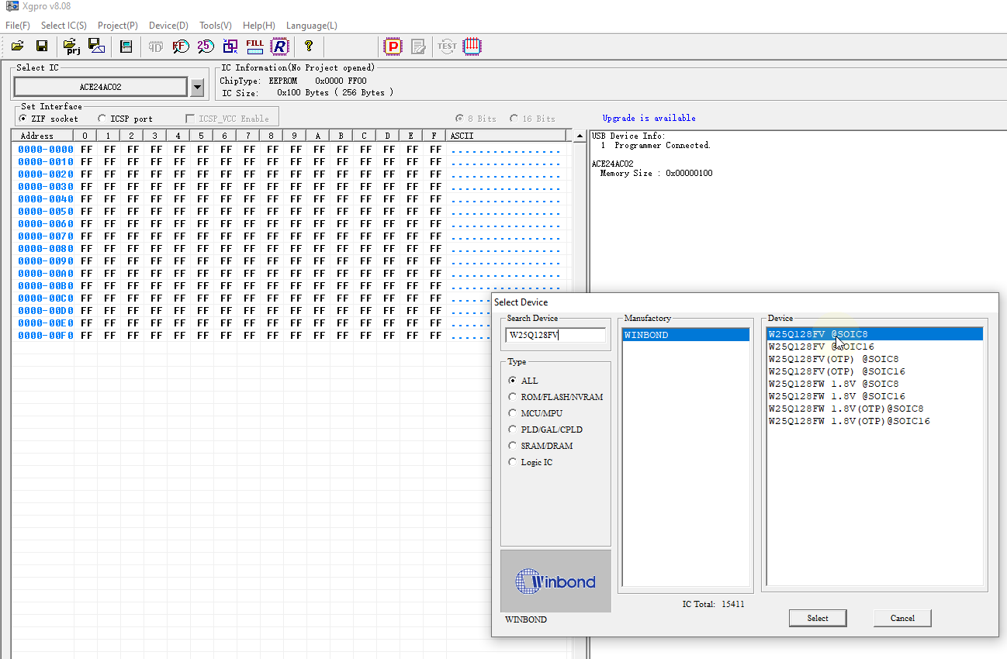
Task: Click the P chip program icon
Action: click(x=393, y=47)
